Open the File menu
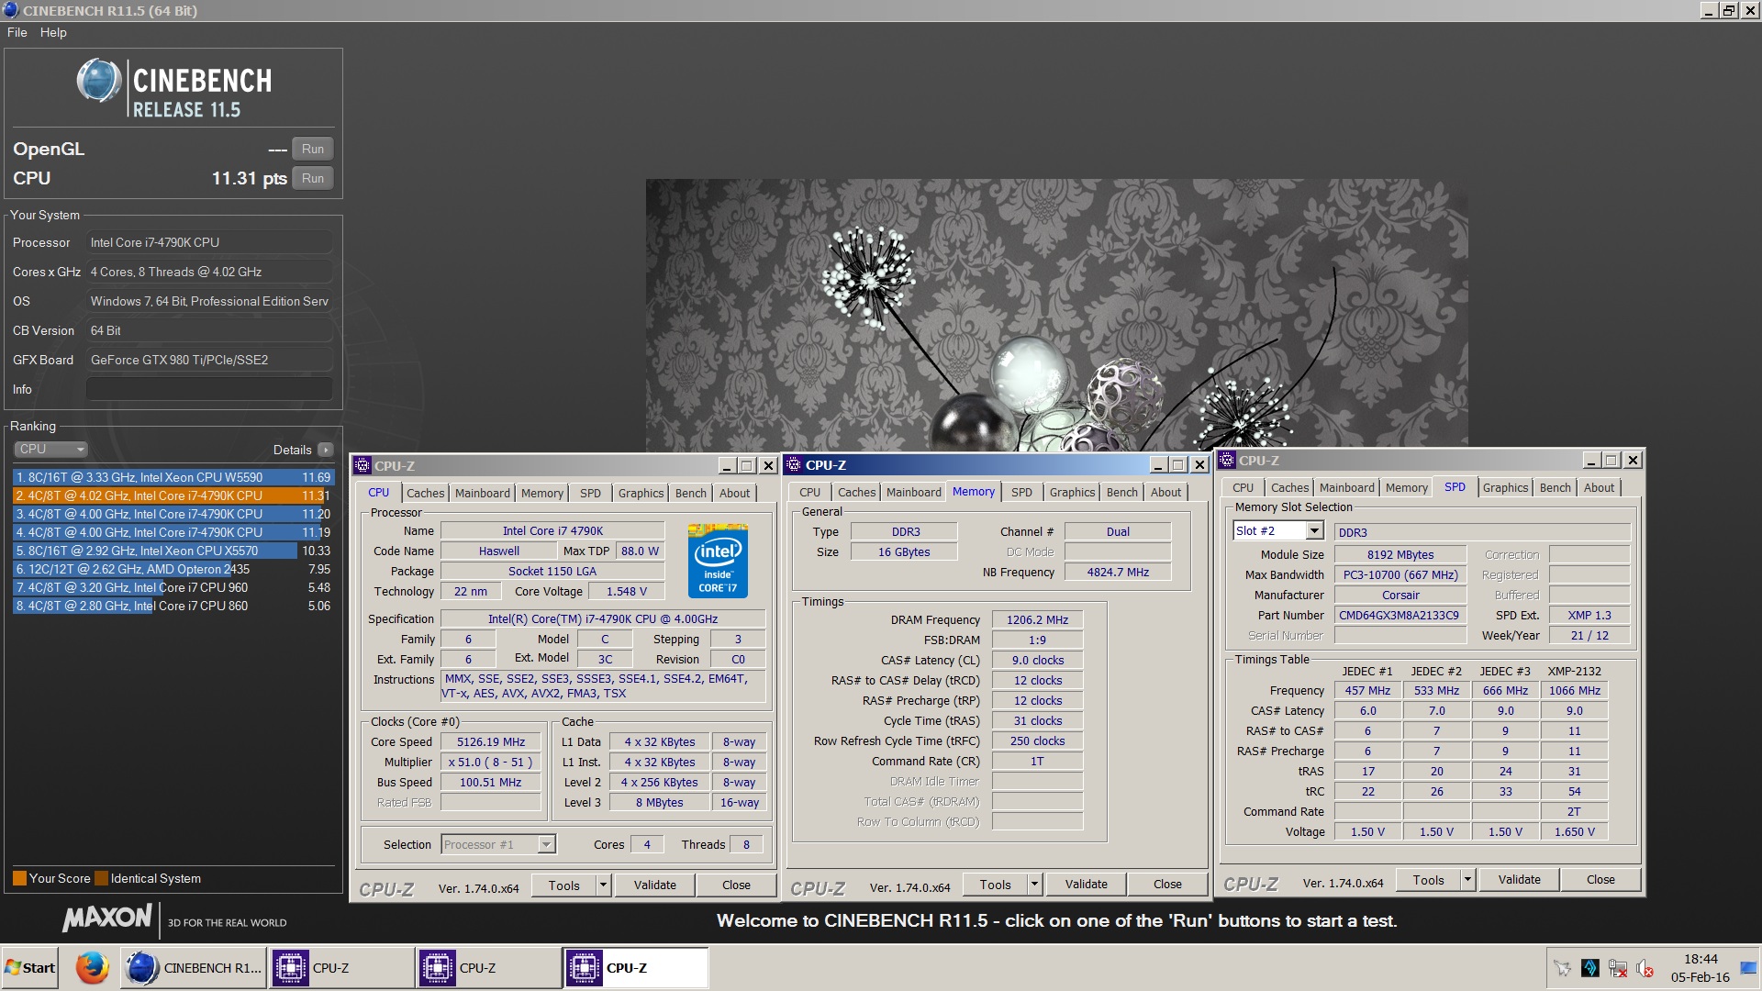The height and width of the screenshot is (991, 1762). point(17,32)
